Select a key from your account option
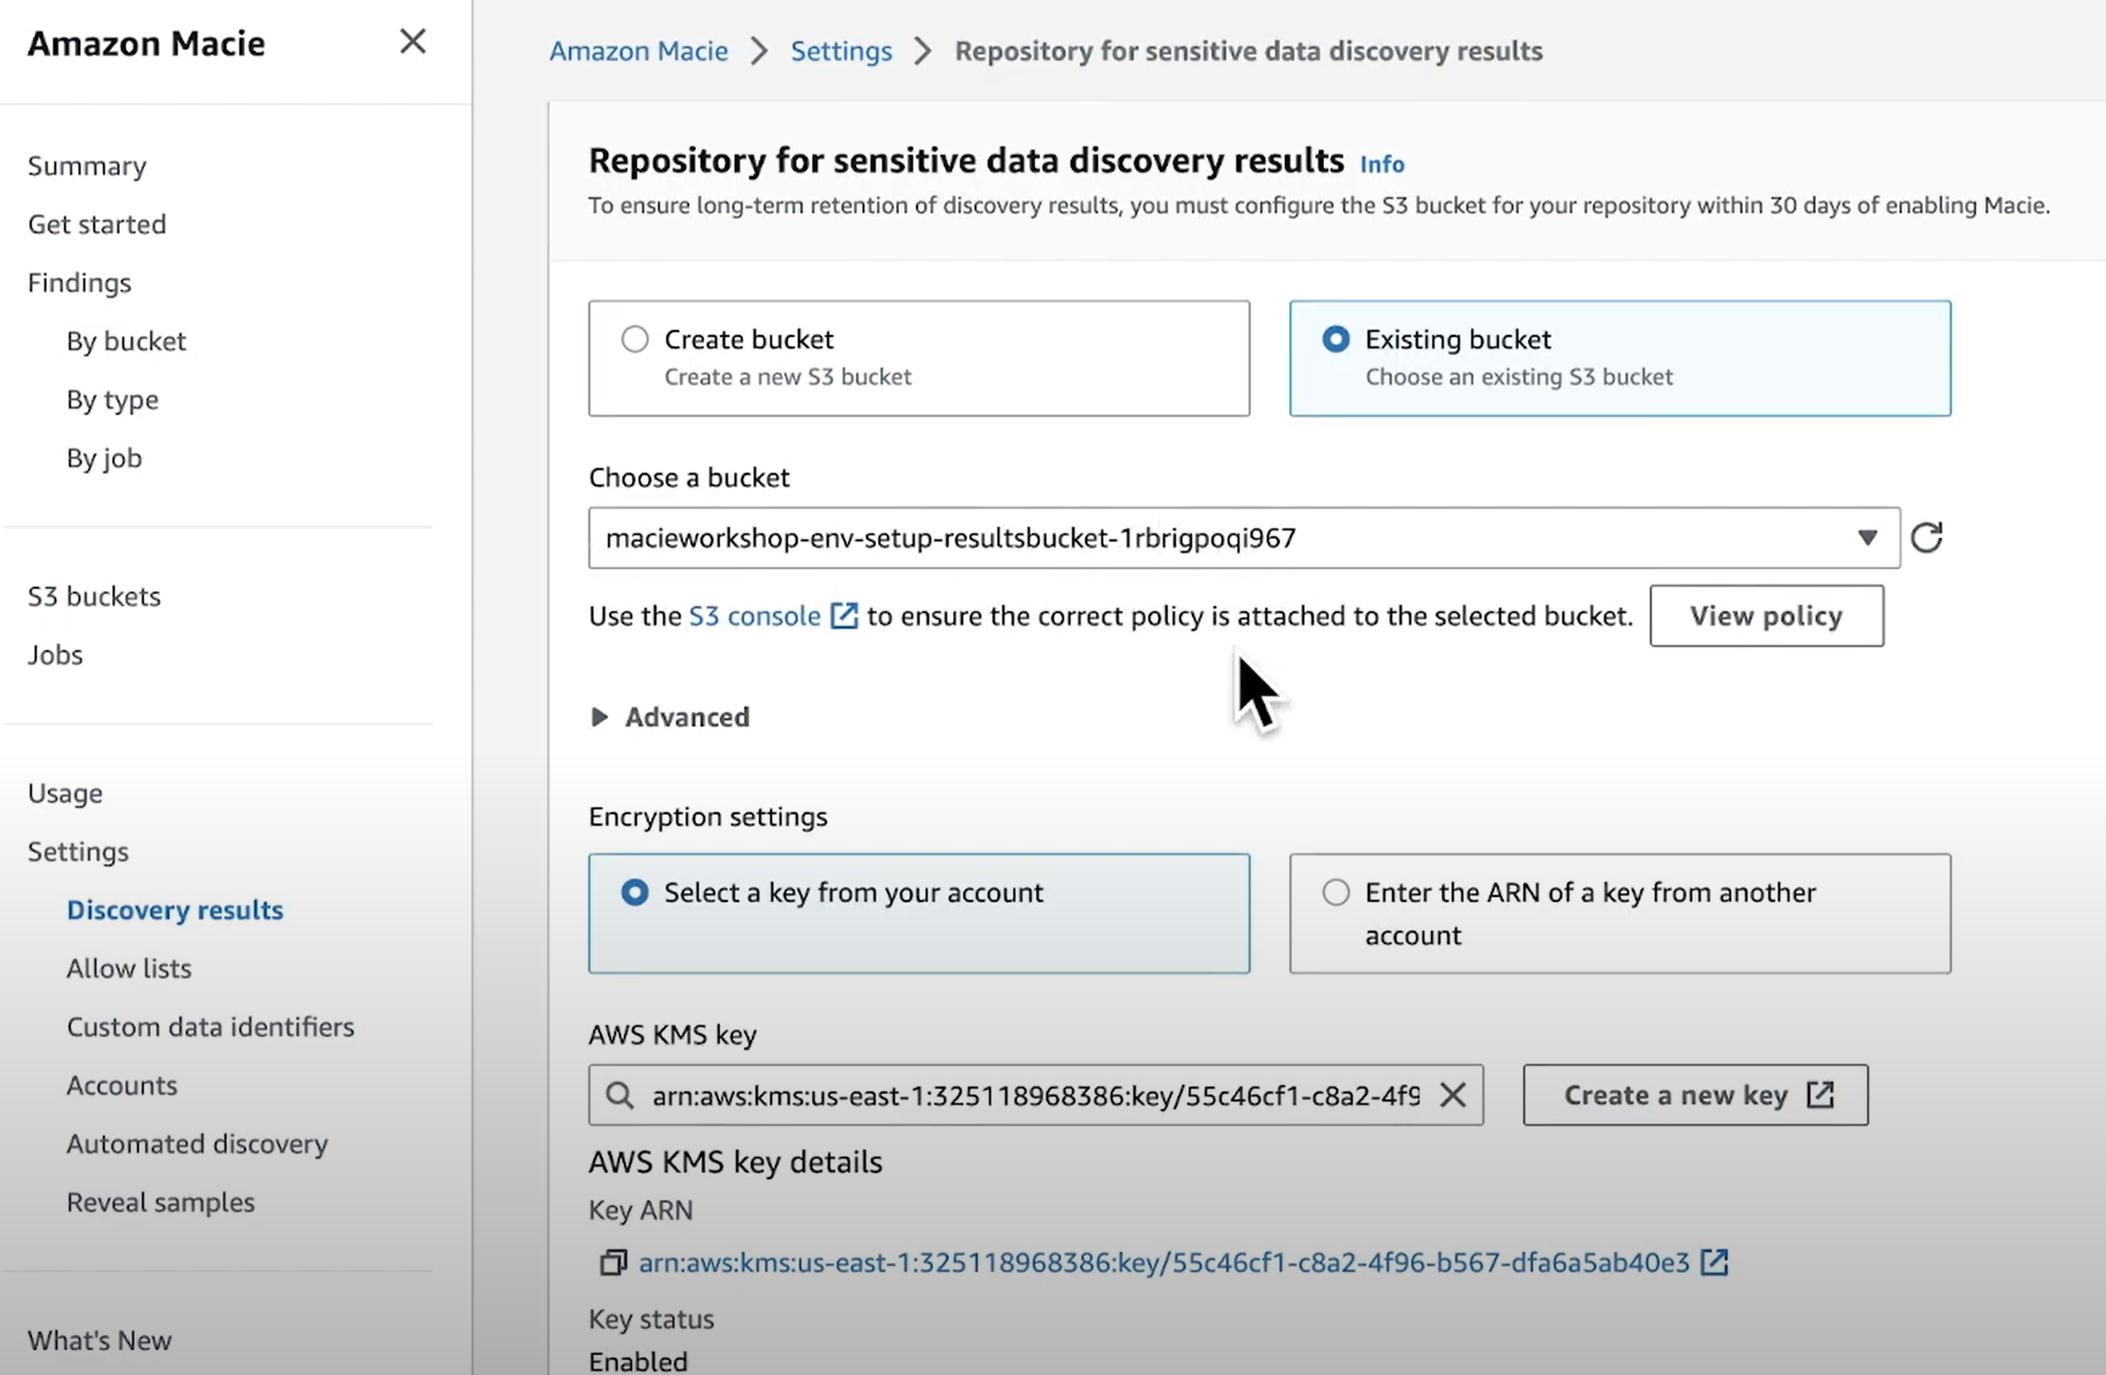This screenshot has height=1375, width=2106. [x=635, y=892]
